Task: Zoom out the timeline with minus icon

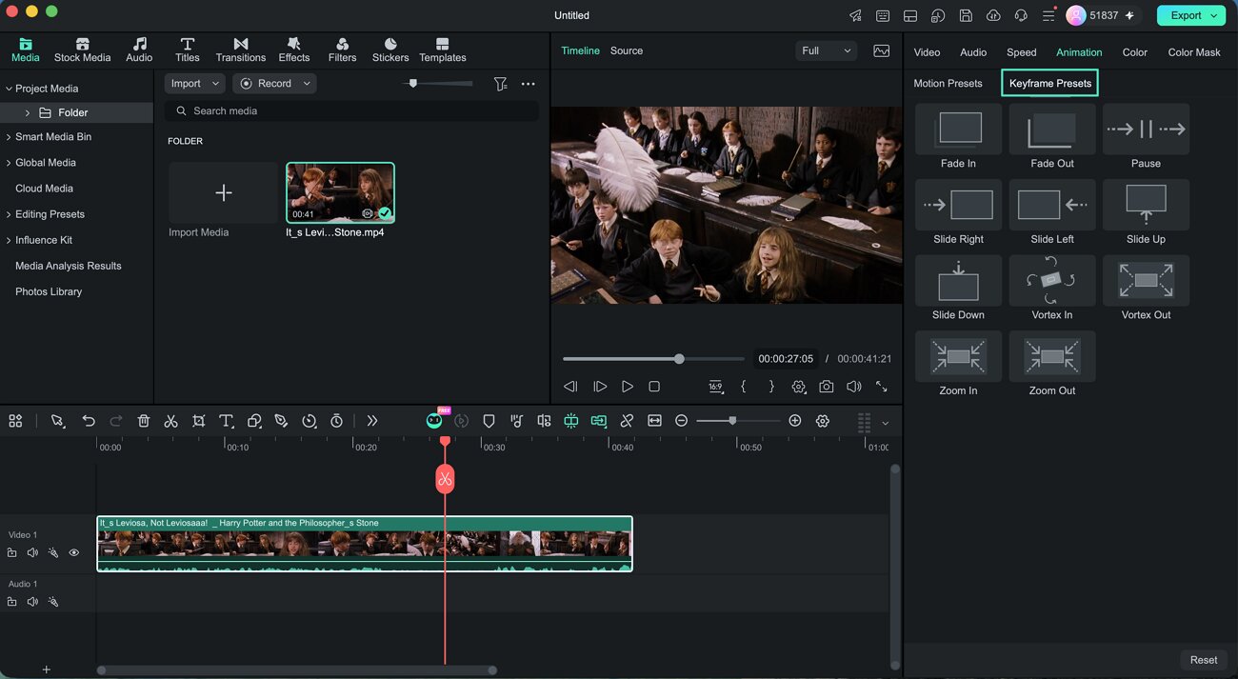Action: (682, 421)
